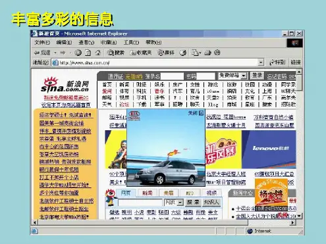Open the 财经 navigation link
326x244 pixels.
point(141,84)
